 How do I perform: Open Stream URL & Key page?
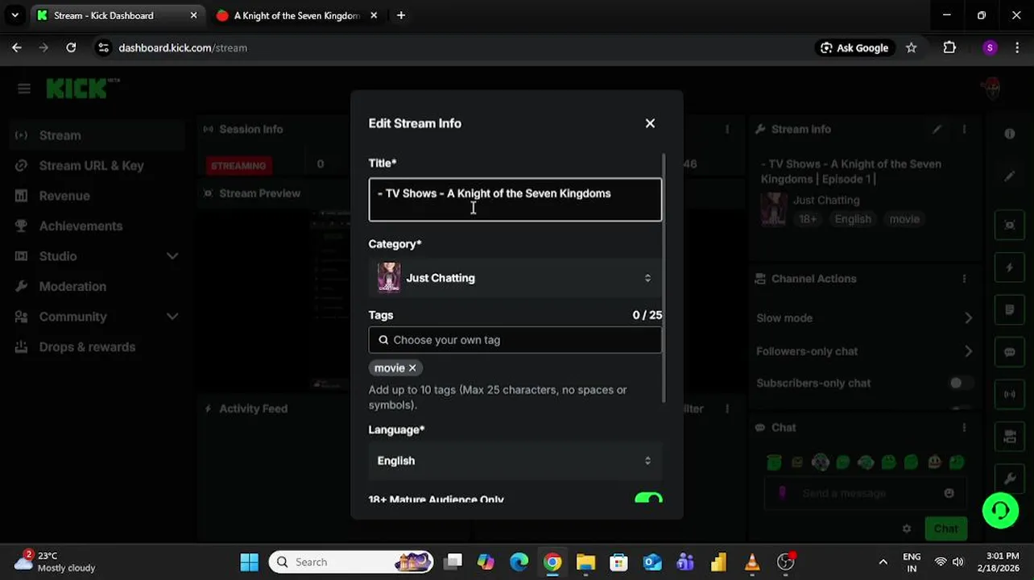click(x=97, y=166)
